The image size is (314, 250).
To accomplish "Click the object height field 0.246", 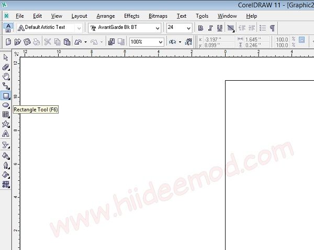I will [x=257, y=45].
